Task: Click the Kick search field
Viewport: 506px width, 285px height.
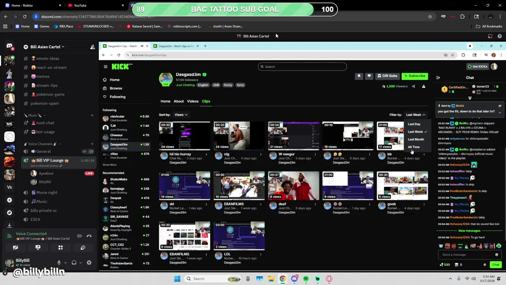Action: 302,66
